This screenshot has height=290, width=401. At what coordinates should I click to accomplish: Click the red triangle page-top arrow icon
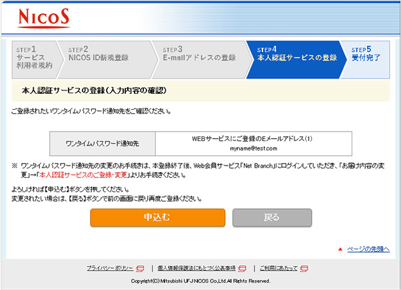point(340,249)
